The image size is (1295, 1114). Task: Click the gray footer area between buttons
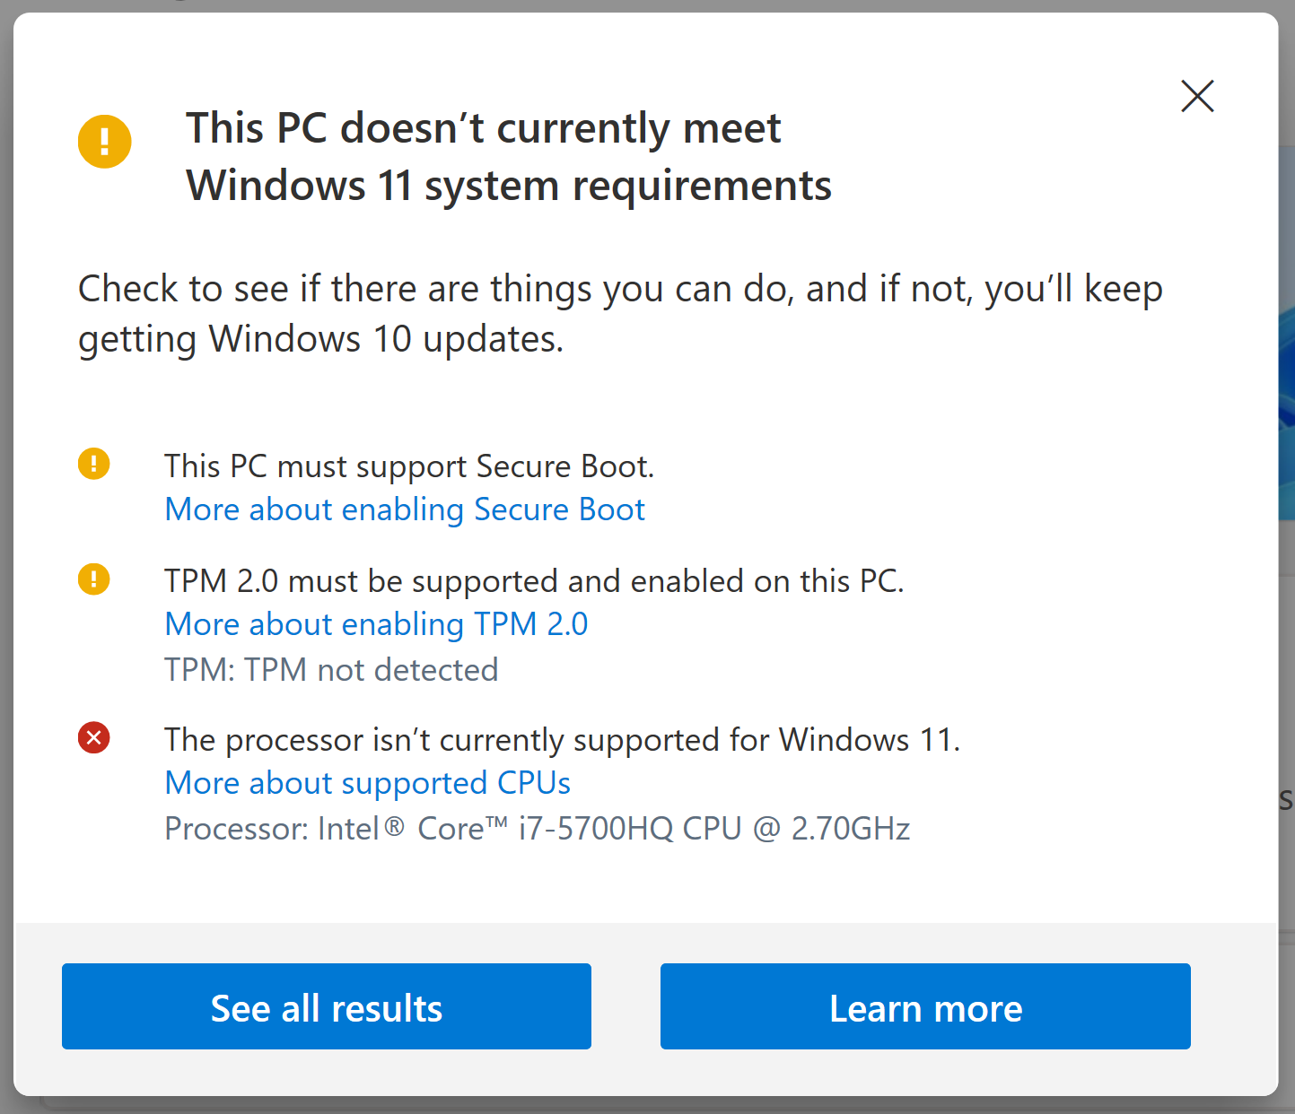(626, 1006)
